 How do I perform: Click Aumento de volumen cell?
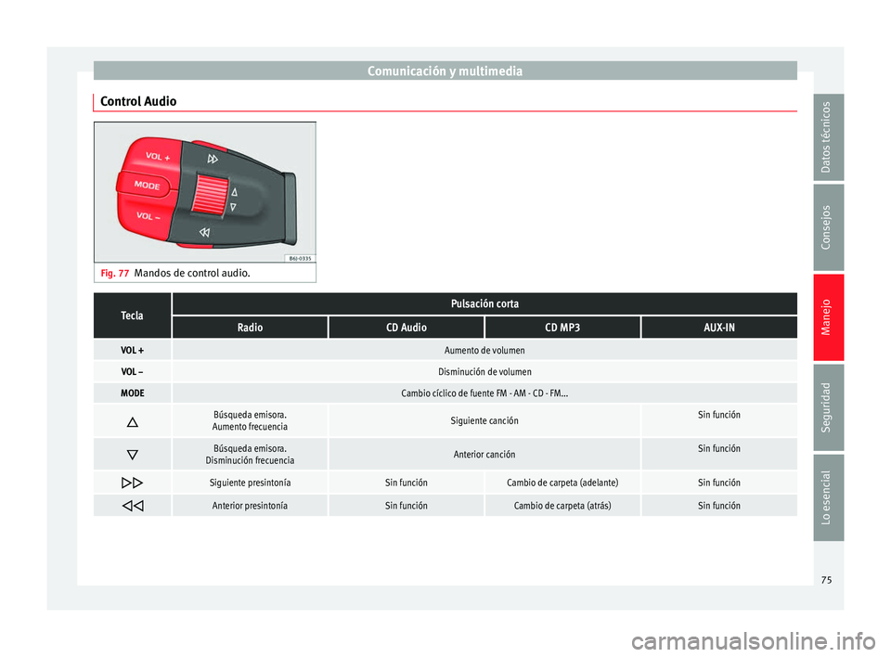point(484,351)
